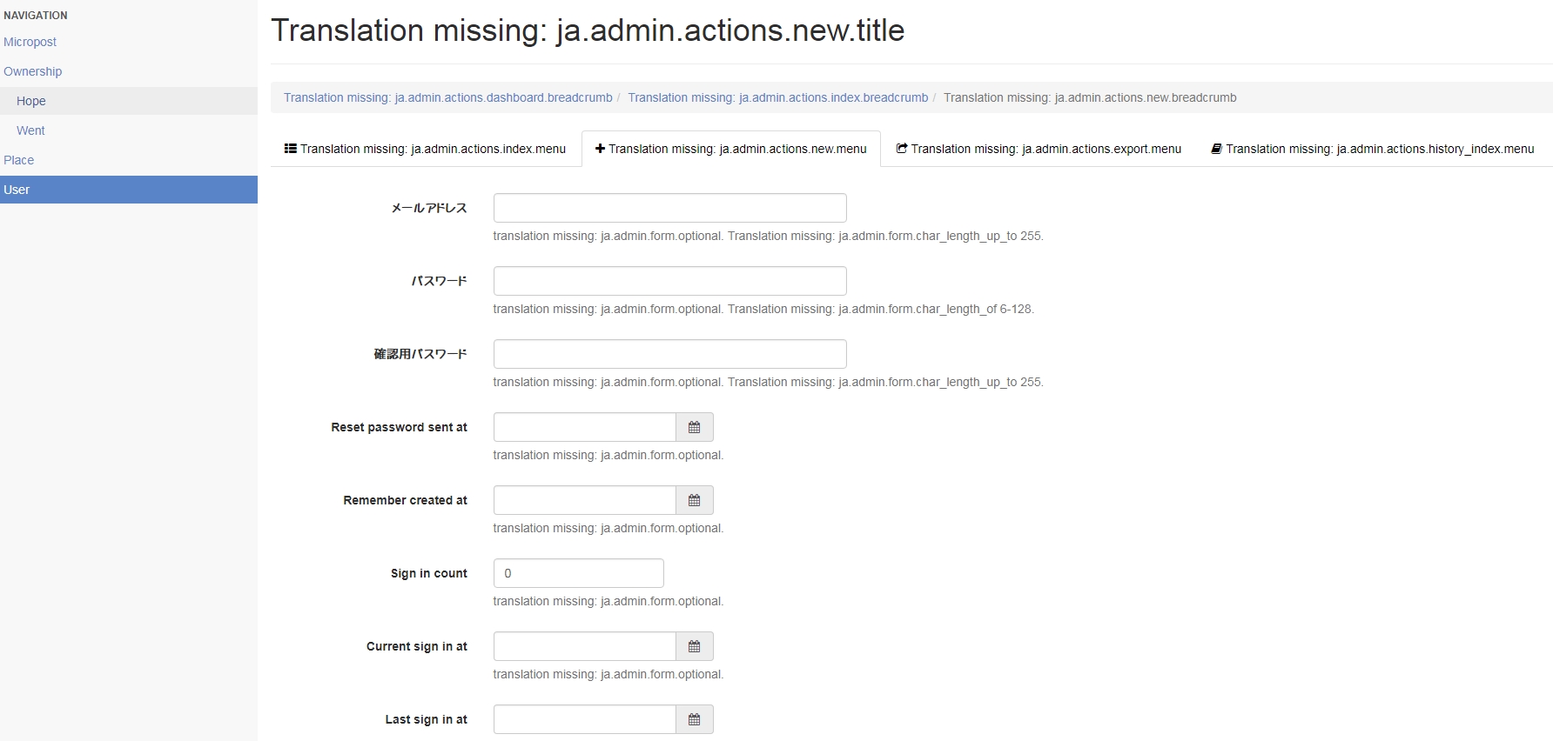
Task: Open Ownership in the navigation sidebar
Action: tap(32, 71)
